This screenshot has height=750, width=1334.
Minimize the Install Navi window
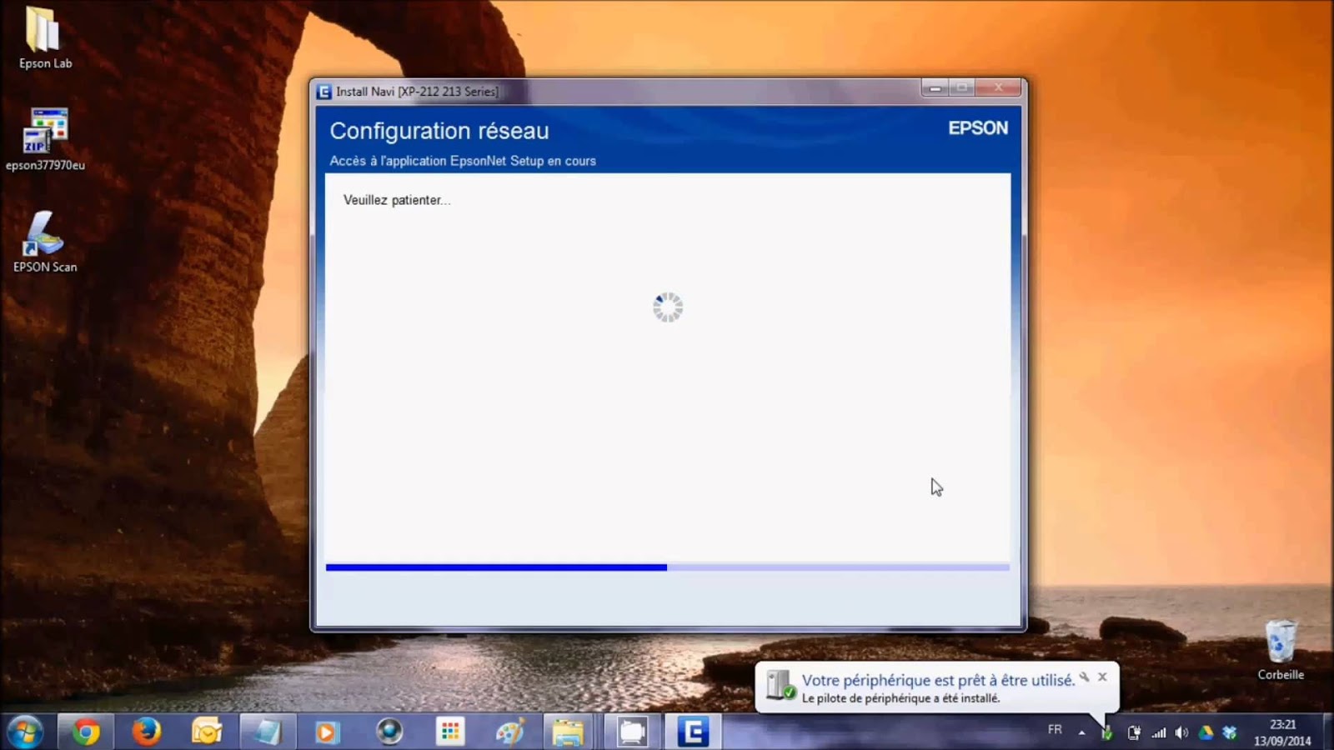pos(935,87)
